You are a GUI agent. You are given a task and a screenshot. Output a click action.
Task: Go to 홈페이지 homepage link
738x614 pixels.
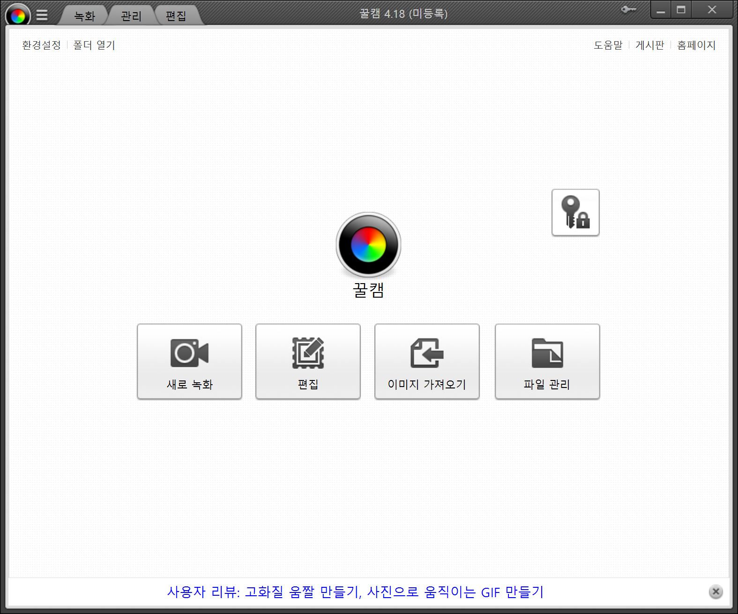pos(696,45)
